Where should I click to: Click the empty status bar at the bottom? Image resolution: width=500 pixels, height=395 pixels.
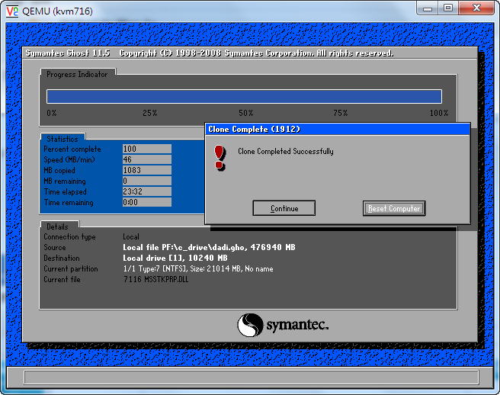[x=252, y=377]
